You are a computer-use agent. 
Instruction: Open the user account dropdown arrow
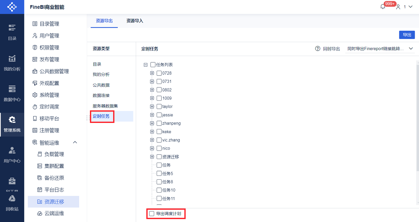(410, 7)
